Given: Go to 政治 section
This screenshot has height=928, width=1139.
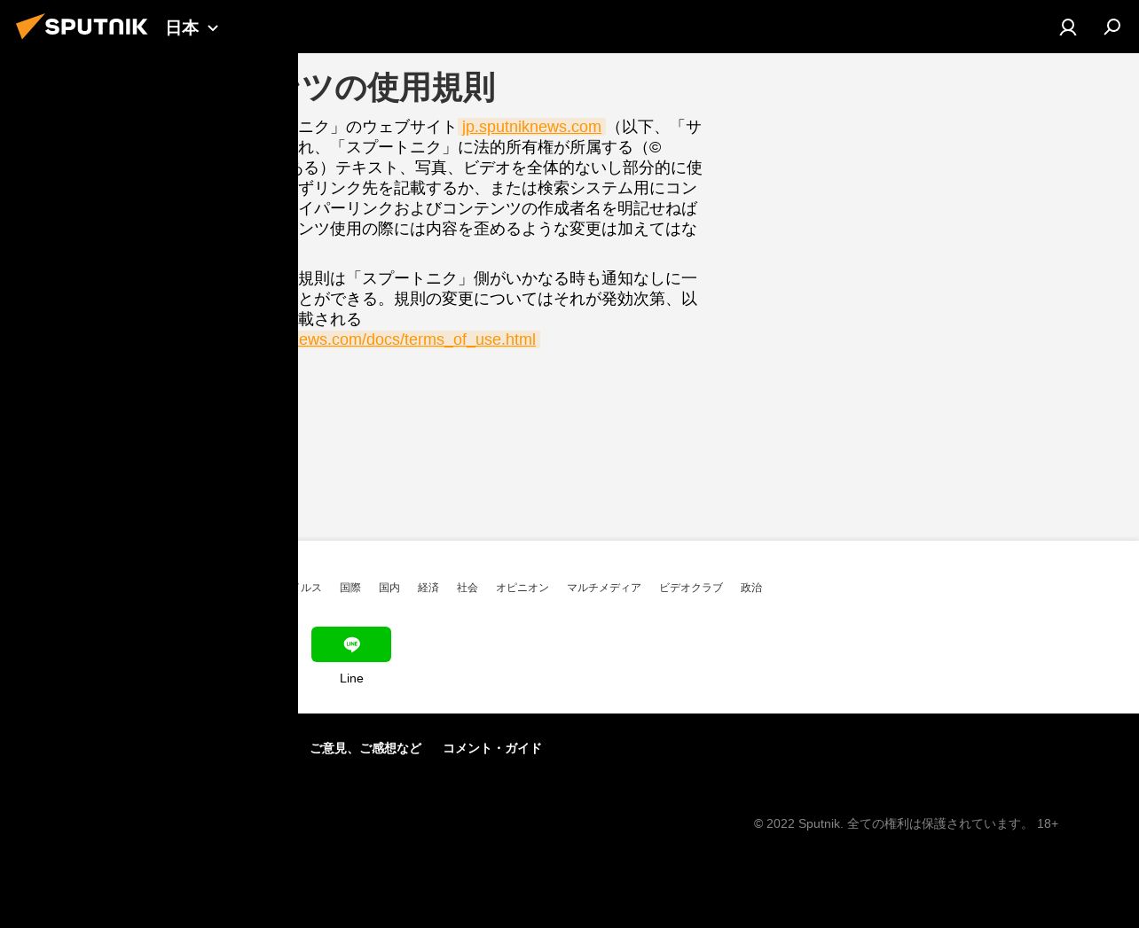Looking at the screenshot, I should coord(751,588).
